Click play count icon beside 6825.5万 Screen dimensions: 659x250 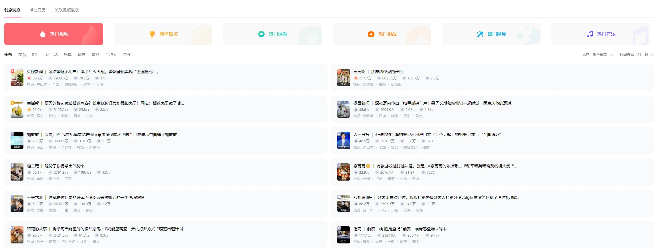point(379,78)
